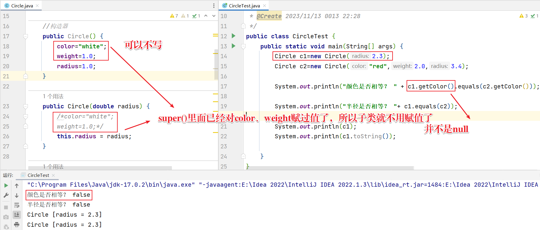Click the 'color:' parameter hint on line 15
The image size is (540, 230).
[x=359, y=66]
